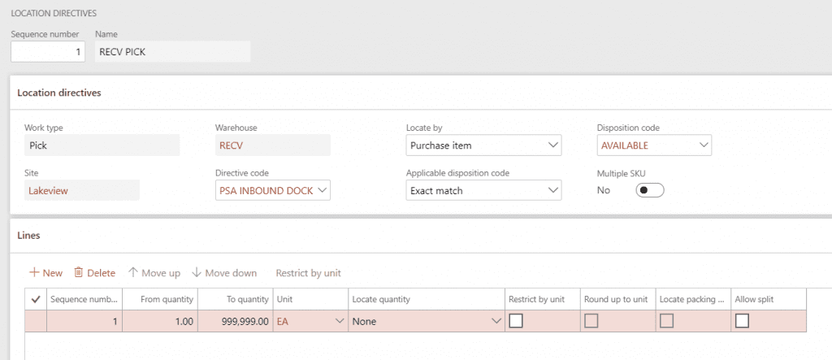Collapse the Location directives section header
This screenshot has width=832, height=360.
[x=59, y=93]
